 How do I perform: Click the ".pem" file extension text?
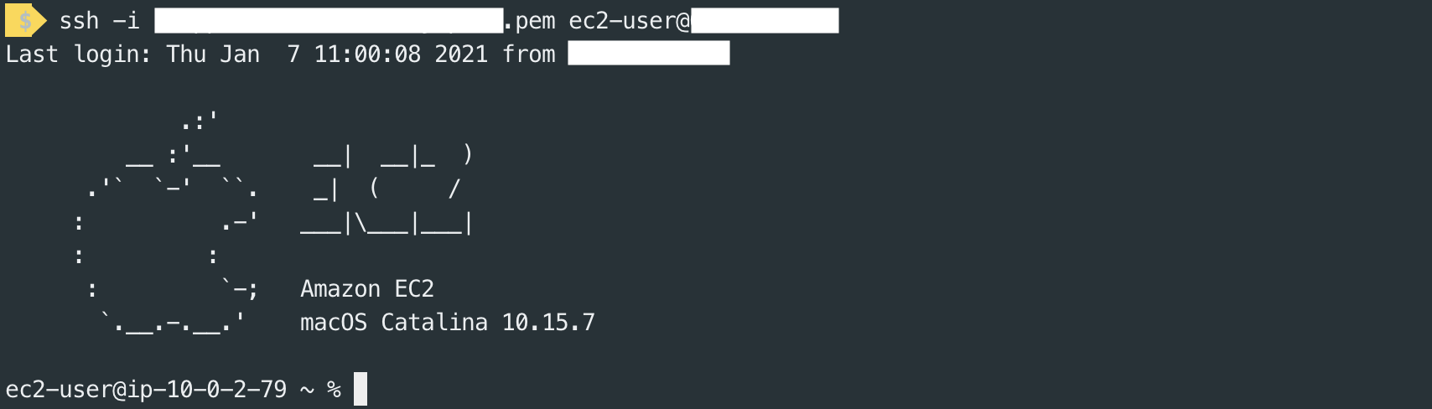tap(529, 21)
